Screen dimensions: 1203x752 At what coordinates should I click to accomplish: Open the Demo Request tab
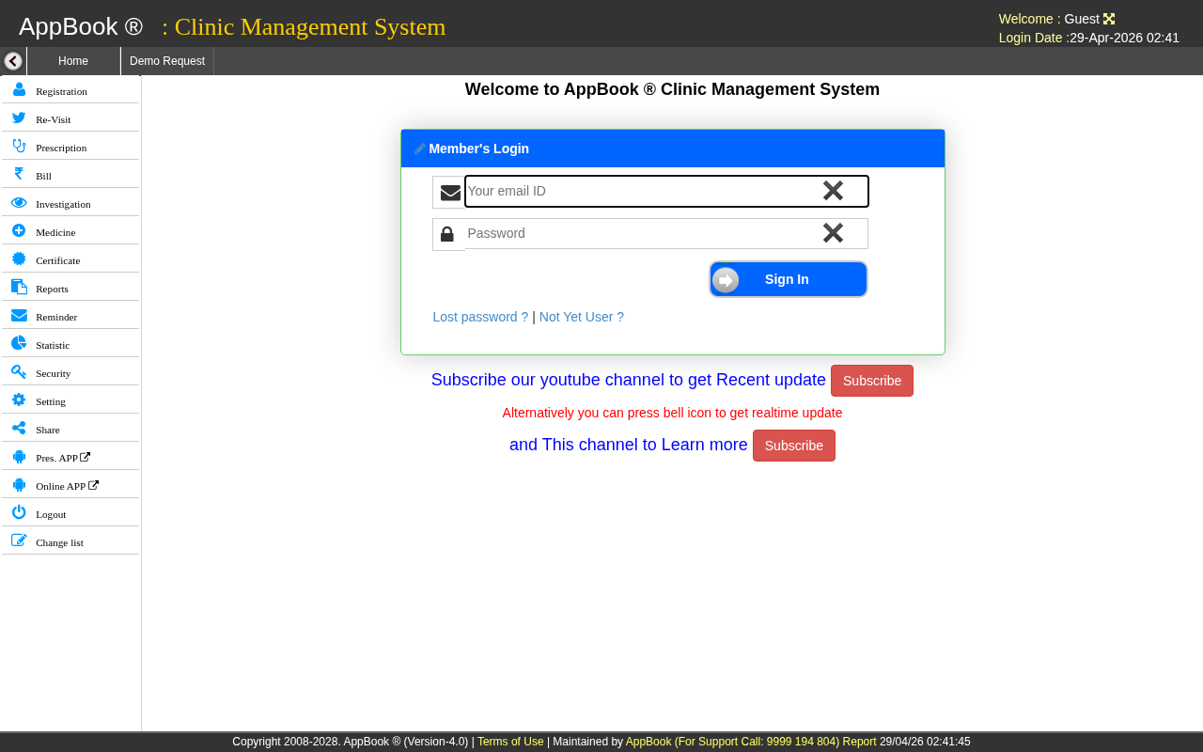tap(167, 61)
